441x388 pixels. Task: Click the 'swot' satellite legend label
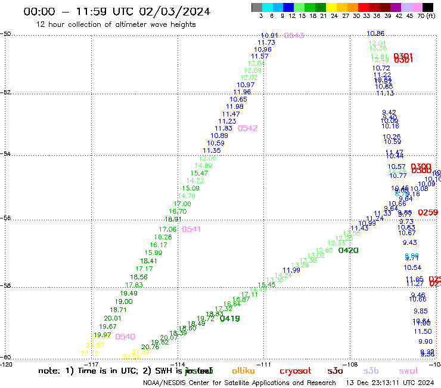tap(409, 371)
